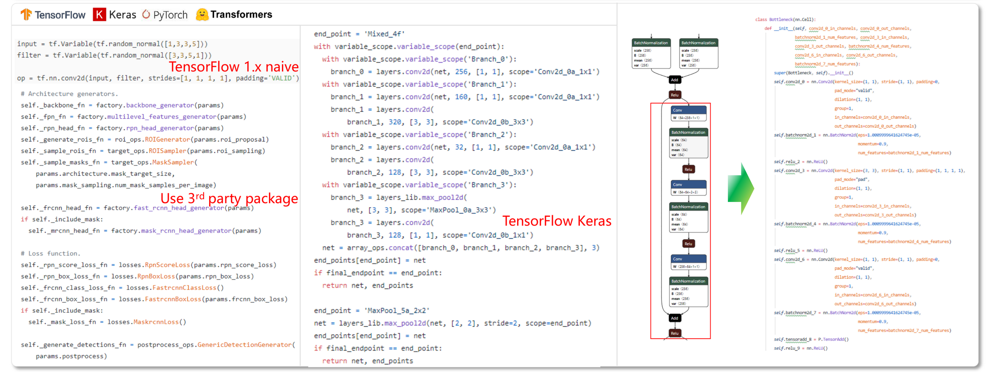
Task: Click the 'self._generate_rois_fn' code line
Action: tap(145, 139)
